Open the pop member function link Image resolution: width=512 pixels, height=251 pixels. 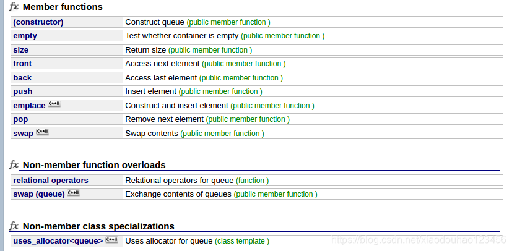pyautogui.click(x=20, y=119)
